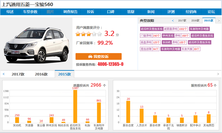Select 2017款 tab in 典型故障 panel
The width and height of the screenshot is (222, 133).
pyautogui.click(x=182, y=20)
